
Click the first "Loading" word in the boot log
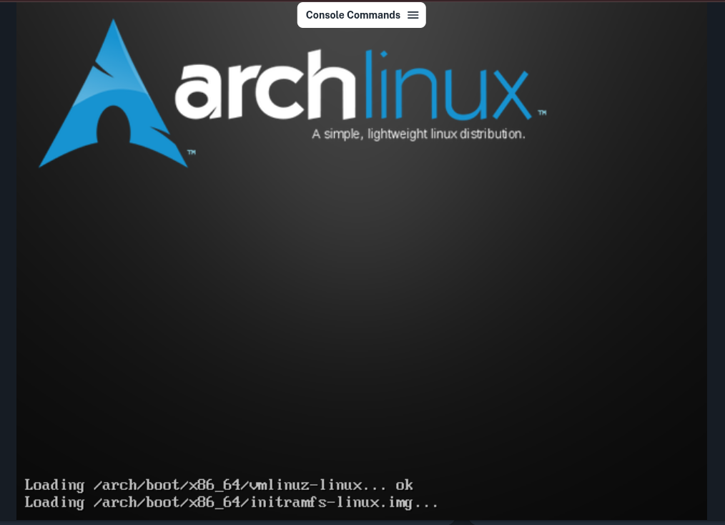(54, 485)
